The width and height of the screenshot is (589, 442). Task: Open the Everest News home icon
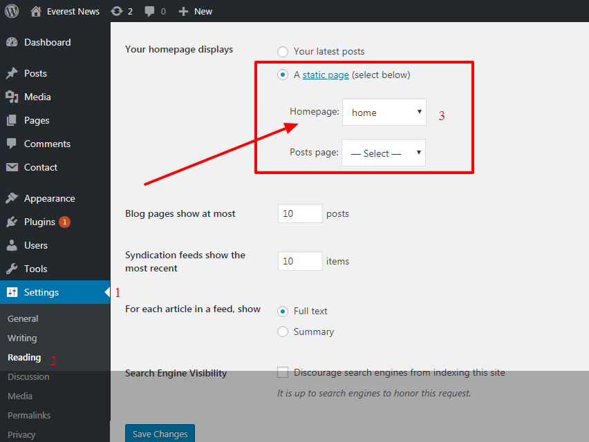(36, 11)
